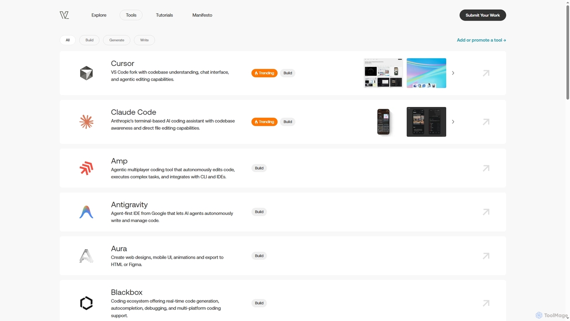Click the Trending badge on Claude Code
Screen dimensions: 570x321
(x=265, y=122)
